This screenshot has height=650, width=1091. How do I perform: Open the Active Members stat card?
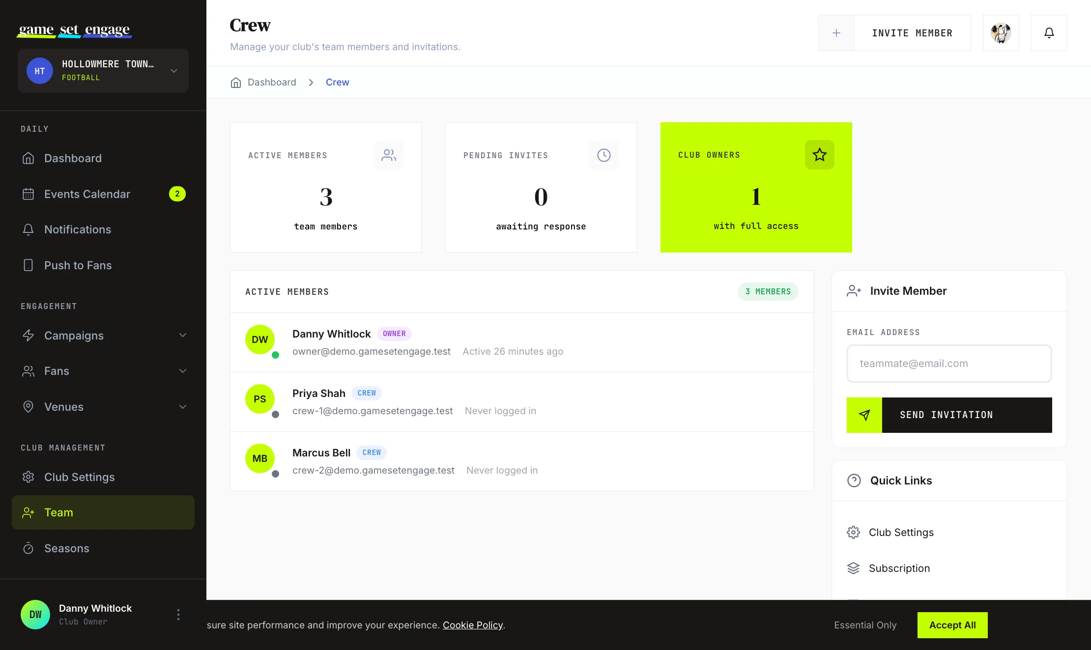[x=326, y=188]
